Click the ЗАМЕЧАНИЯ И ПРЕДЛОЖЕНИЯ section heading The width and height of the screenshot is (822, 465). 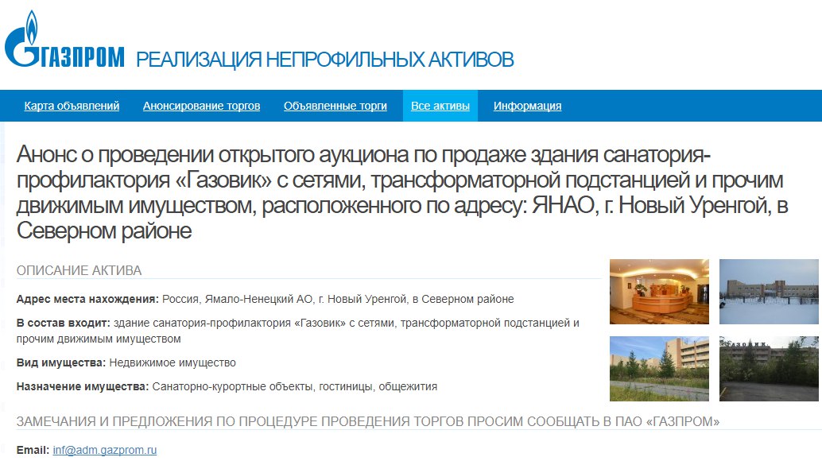pos(368,421)
